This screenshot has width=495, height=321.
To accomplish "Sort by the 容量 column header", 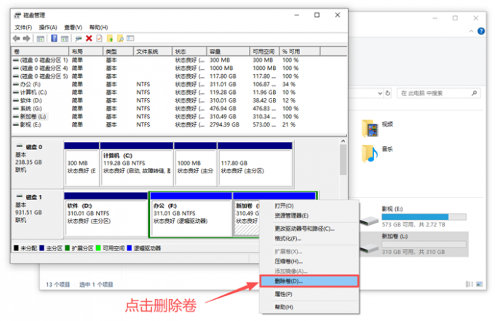I will click(x=228, y=51).
